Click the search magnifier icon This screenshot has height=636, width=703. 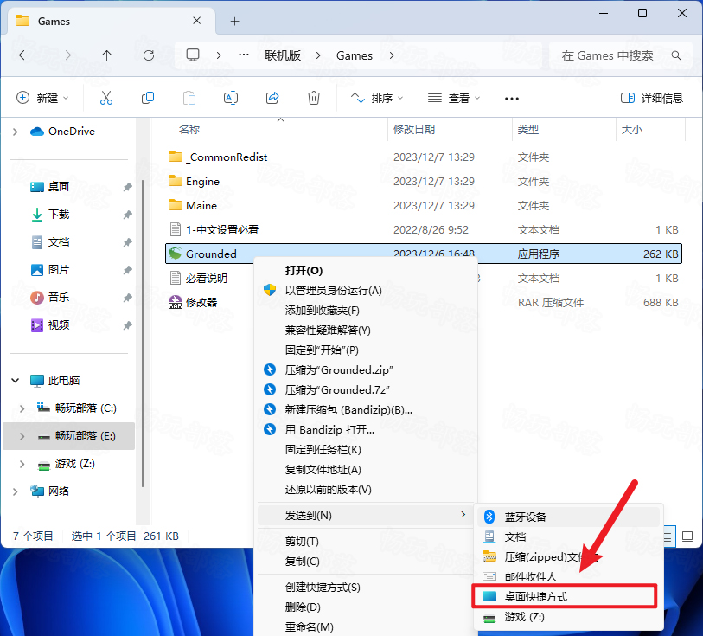pyautogui.click(x=675, y=55)
